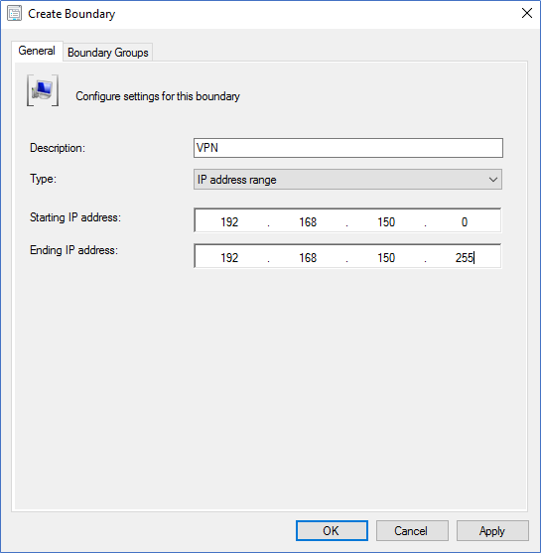Click third octet of Starting IP address
This screenshot has width=541, height=553.
[386, 221]
